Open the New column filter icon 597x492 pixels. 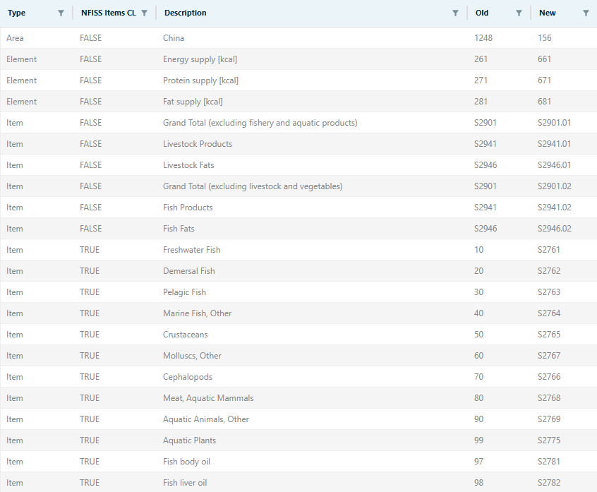[586, 13]
